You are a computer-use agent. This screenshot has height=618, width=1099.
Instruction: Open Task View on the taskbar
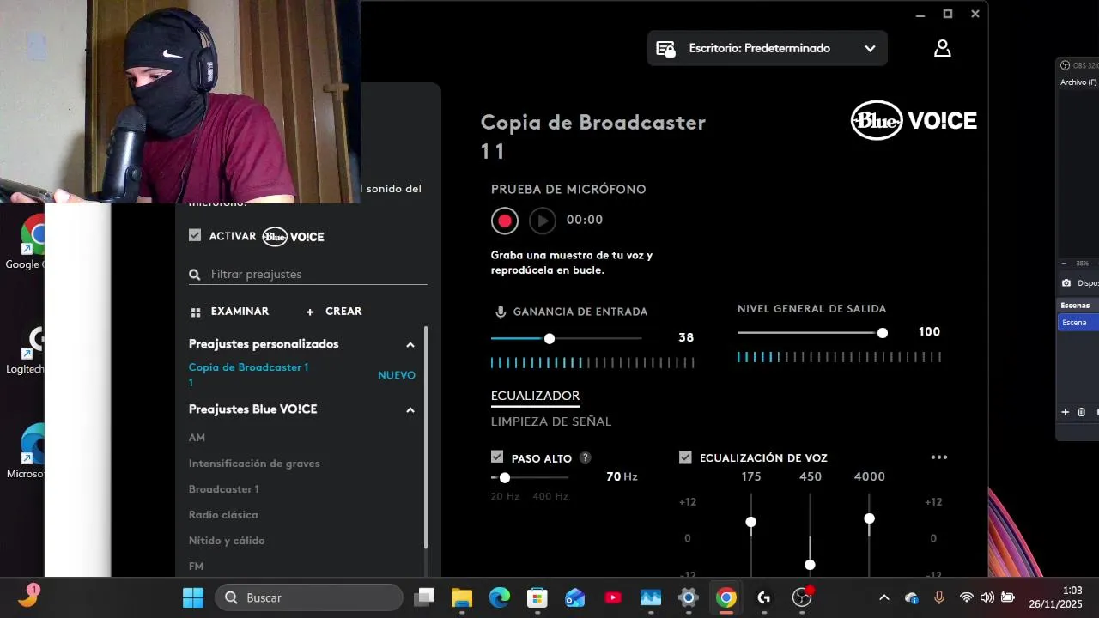pos(424,597)
